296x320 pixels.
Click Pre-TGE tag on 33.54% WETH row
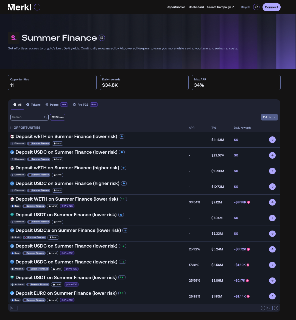[x=67, y=206]
